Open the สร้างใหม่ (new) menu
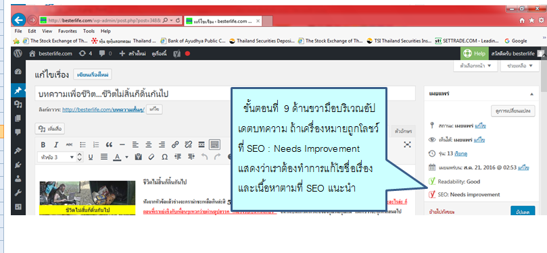Viewport: 547px width, 253px height. coord(133,53)
